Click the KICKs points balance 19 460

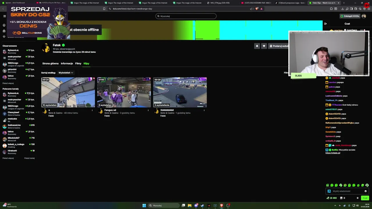pyautogui.click(x=332, y=198)
